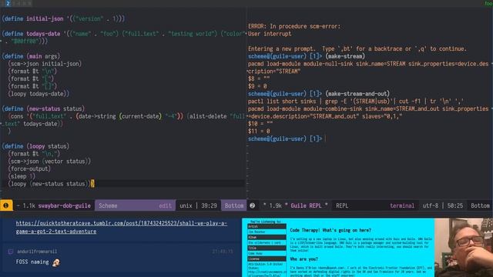The width and height of the screenshot is (493, 277).
Task: Click the terminal label in the REPL modeline
Action: click(402, 205)
